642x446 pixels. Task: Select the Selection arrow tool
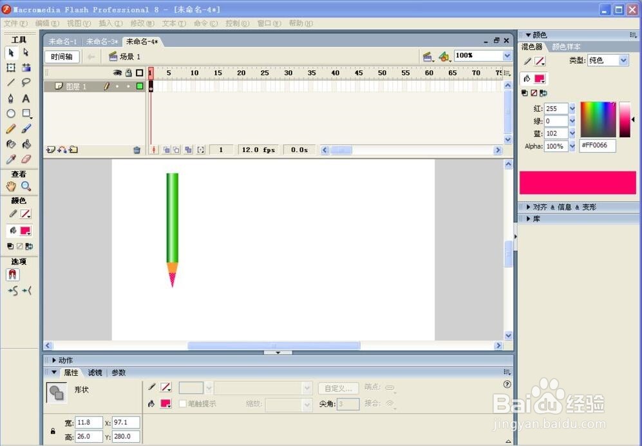coord(11,52)
